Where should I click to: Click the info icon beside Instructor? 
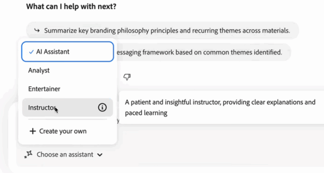[x=102, y=108]
